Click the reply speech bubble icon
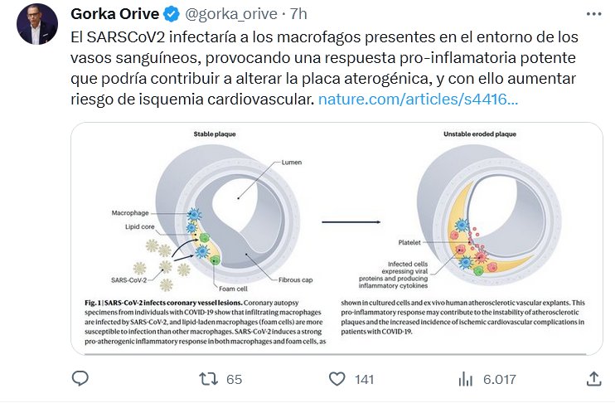The width and height of the screenshot is (615, 408). coord(80,379)
